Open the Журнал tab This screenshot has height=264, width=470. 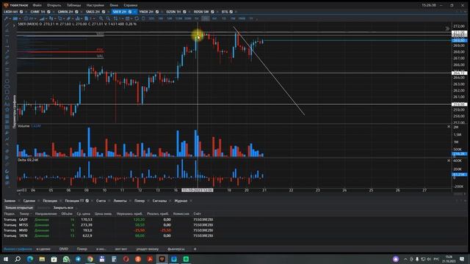(x=181, y=200)
